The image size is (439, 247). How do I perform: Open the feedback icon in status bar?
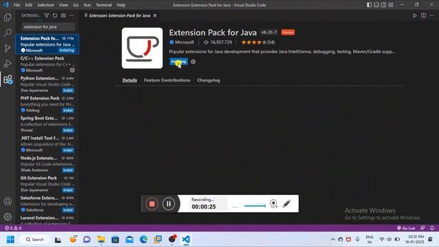coord(423,228)
